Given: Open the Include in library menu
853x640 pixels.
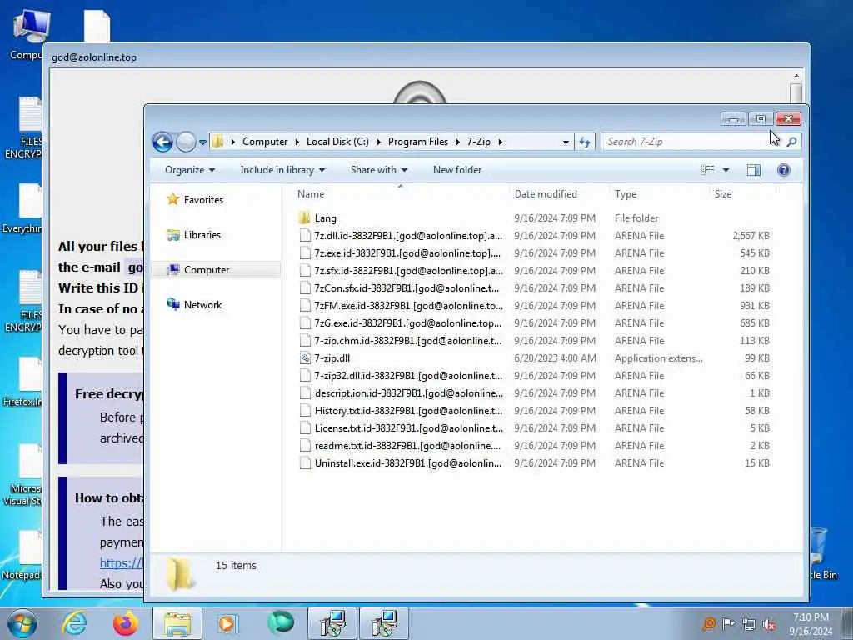Looking at the screenshot, I should (x=282, y=170).
